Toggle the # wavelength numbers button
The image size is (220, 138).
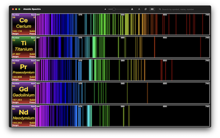[x=146, y=9]
